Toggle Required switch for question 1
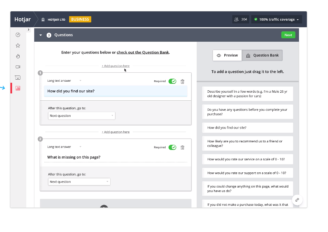The image size is (328, 232). click(172, 81)
